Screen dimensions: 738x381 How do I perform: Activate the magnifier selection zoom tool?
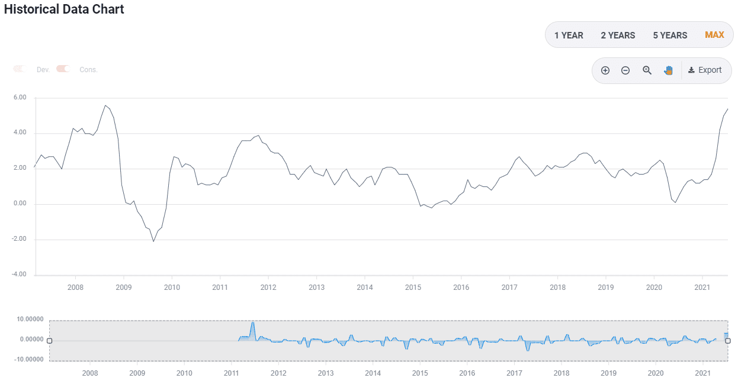(647, 70)
